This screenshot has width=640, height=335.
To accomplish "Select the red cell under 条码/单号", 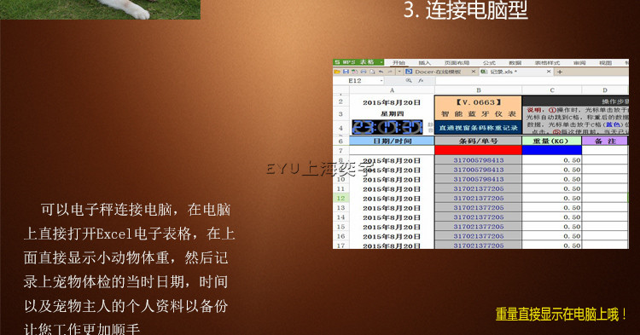I will tap(478, 150).
